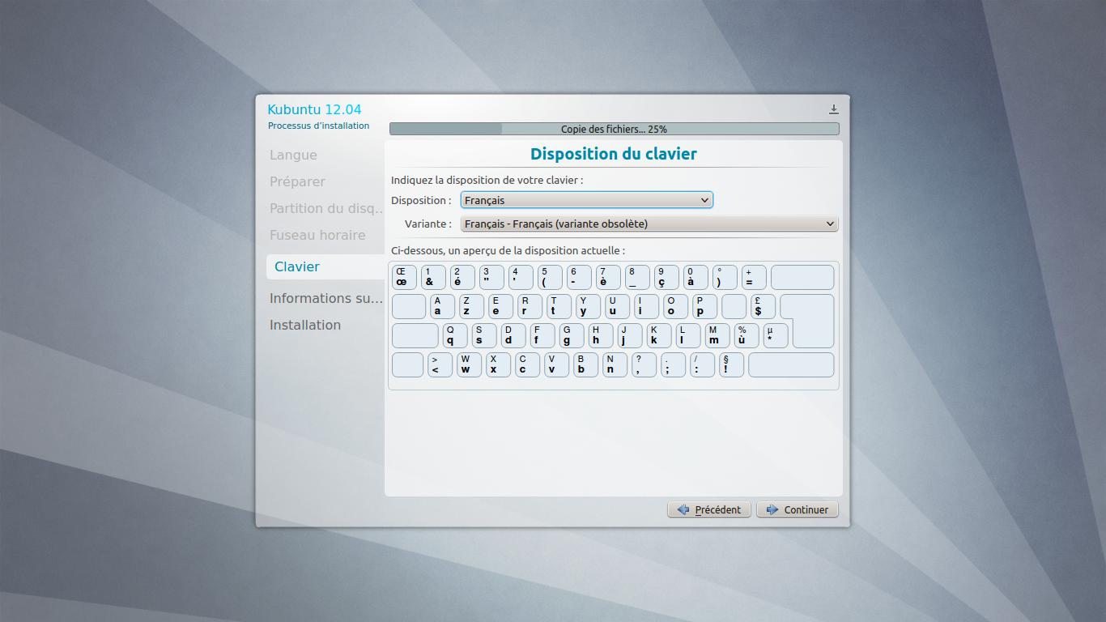
Task: Click the V key in keyboard preview
Action: pyautogui.click(x=556, y=364)
